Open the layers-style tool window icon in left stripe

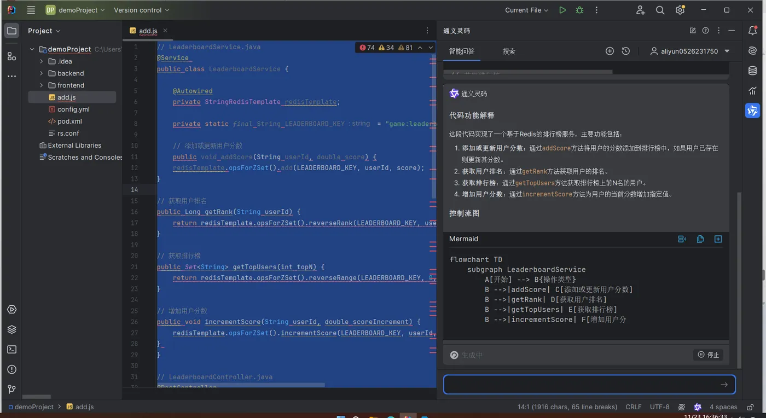[11, 329]
